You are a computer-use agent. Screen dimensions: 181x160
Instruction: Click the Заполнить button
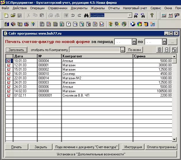(16, 50)
